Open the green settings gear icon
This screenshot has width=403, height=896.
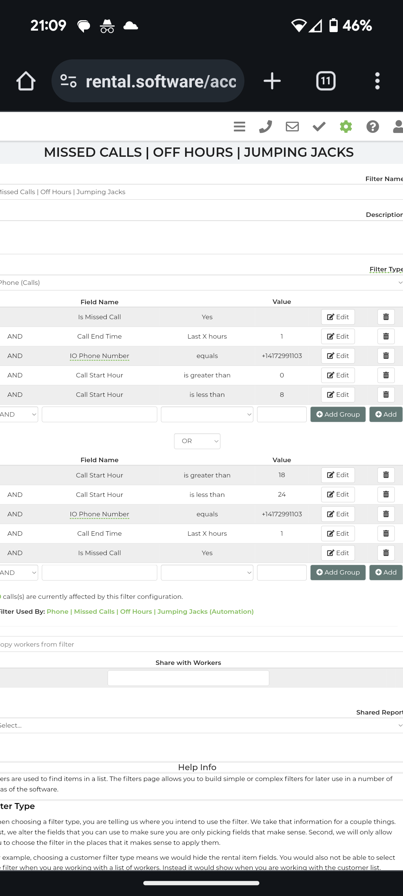pos(346,127)
